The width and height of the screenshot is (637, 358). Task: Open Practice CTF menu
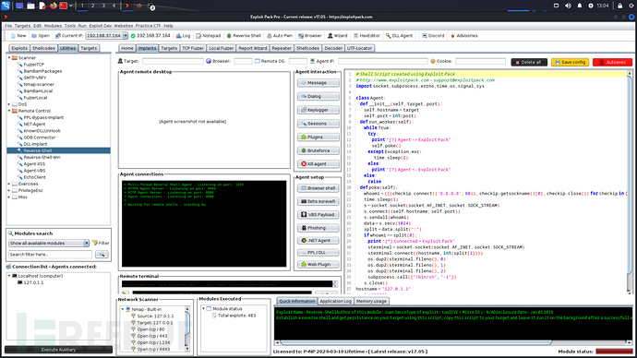click(148, 26)
